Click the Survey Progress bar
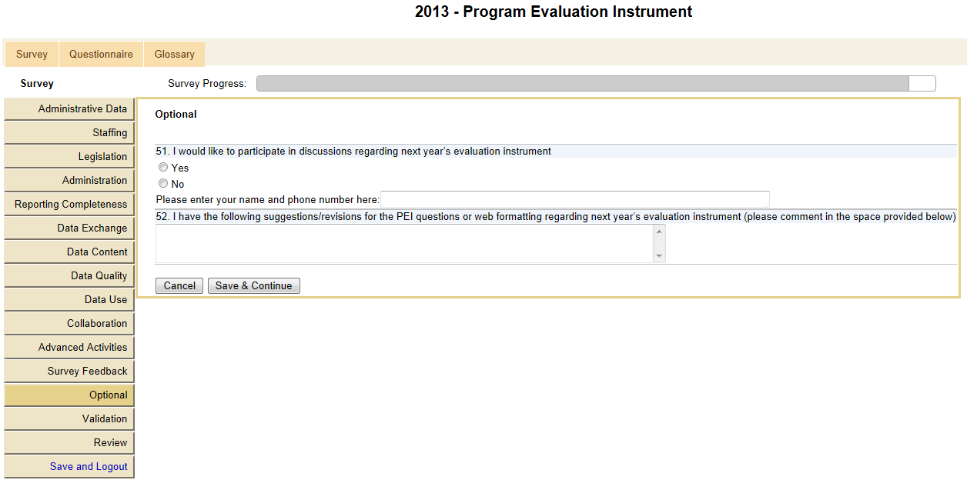Viewport: 967px width, 490px height. tap(596, 84)
